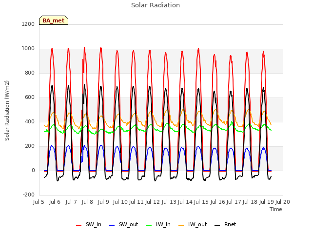The width and height of the screenshot is (312, 234).
Task: Click the 600 y-axis tick label
Action: (30, 97)
